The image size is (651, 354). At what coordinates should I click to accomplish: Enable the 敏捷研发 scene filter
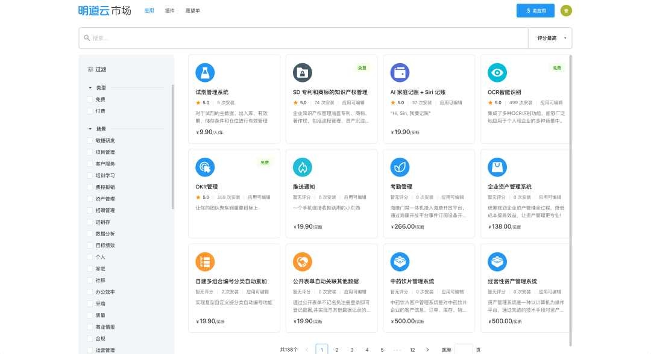(90, 140)
